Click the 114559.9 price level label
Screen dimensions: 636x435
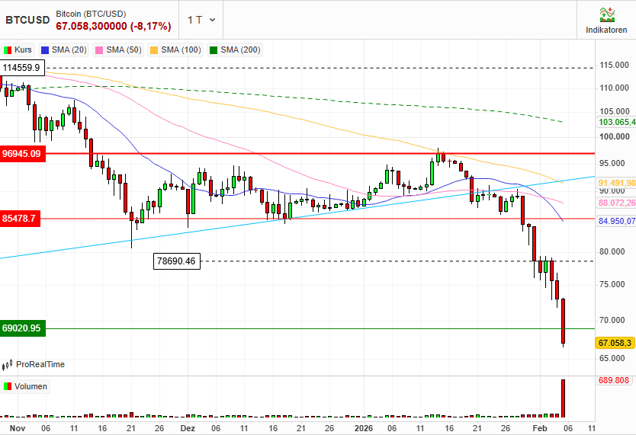coord(22,68)
